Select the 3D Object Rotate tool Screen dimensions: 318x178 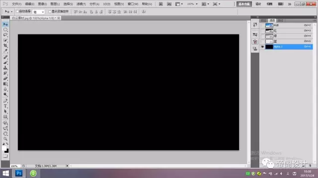tap(5, 123)
